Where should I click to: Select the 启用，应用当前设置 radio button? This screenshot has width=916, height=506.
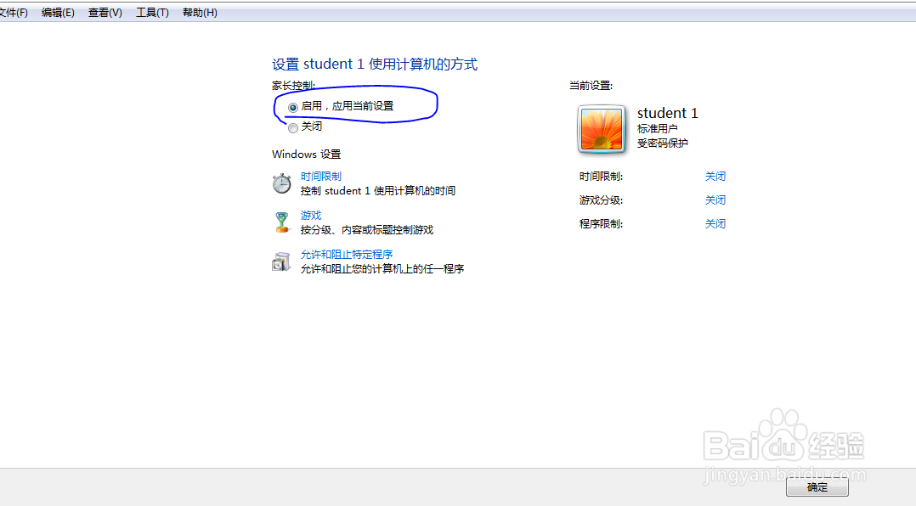[x=292, y=107]
